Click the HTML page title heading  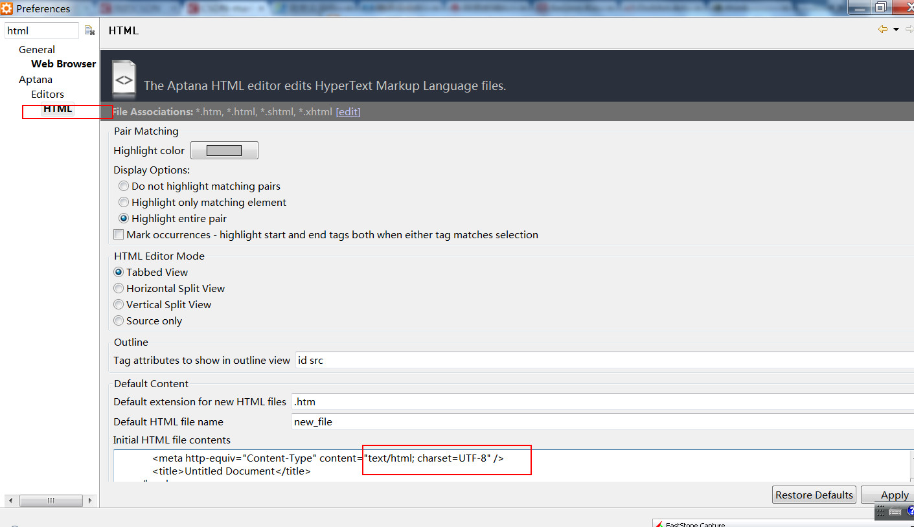124,30
